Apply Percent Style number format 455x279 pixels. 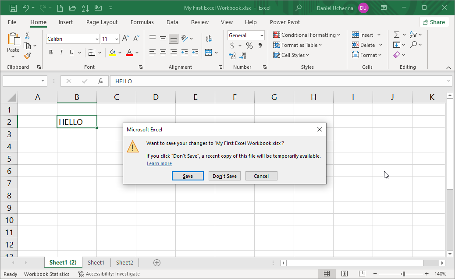(249, 45)
